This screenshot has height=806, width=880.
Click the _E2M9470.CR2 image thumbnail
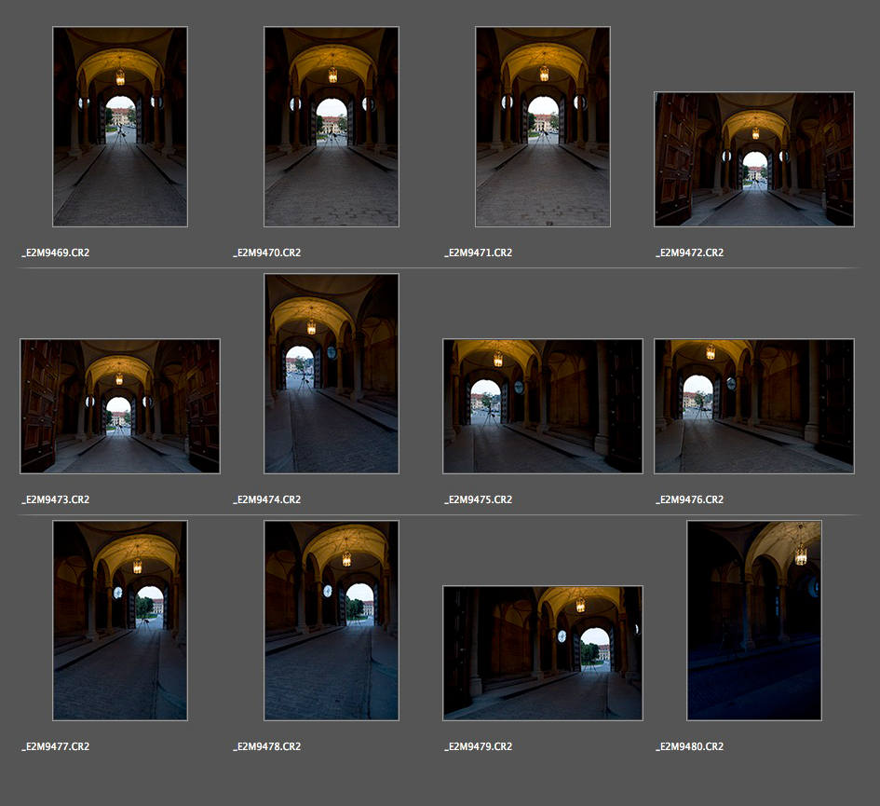pos(332,127)
